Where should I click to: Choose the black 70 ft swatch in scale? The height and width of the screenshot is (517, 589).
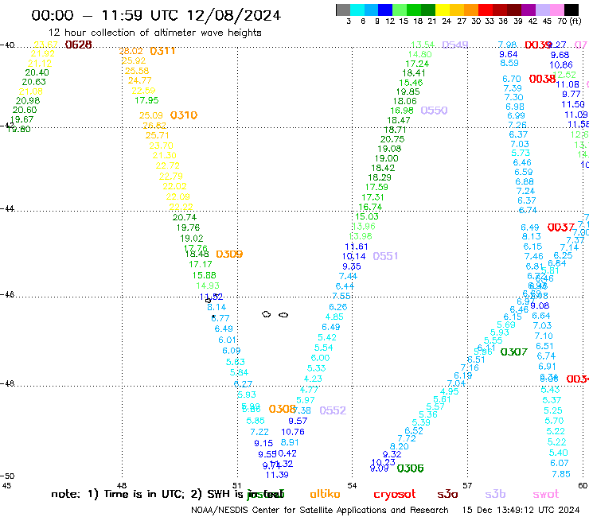571,10
